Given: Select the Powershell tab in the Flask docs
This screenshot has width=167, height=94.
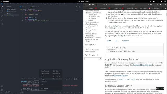Looking at the screenshot, I should [x=126, y=41].
